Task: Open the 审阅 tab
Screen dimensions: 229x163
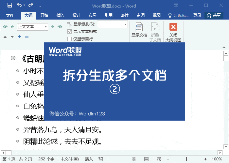Action: point(141,15)
